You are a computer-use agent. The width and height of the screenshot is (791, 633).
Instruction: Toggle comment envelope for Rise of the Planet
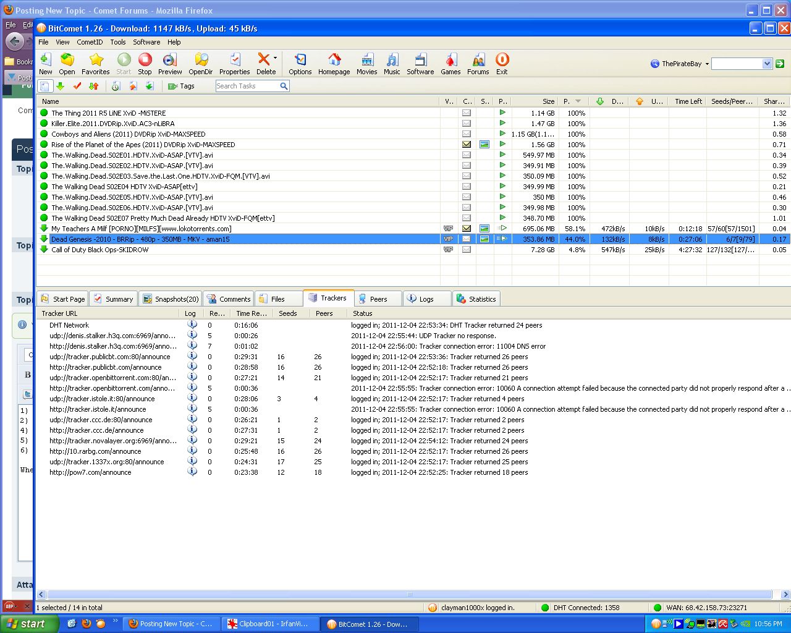pyautogui.click(x=467, y=145)
